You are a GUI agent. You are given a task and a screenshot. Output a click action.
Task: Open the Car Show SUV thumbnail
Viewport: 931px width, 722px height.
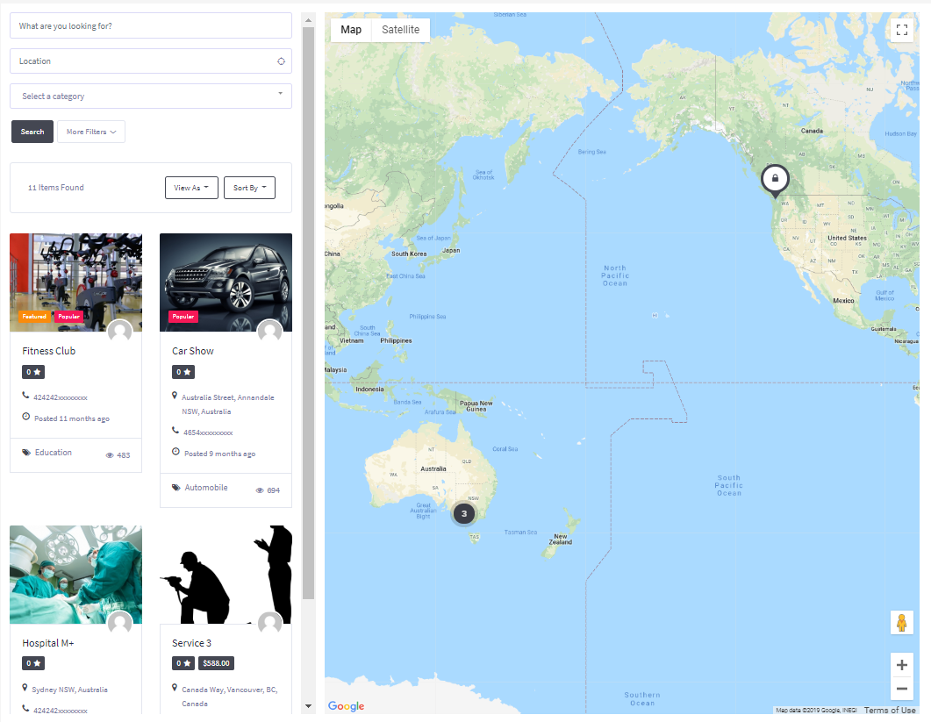(226, 282)
